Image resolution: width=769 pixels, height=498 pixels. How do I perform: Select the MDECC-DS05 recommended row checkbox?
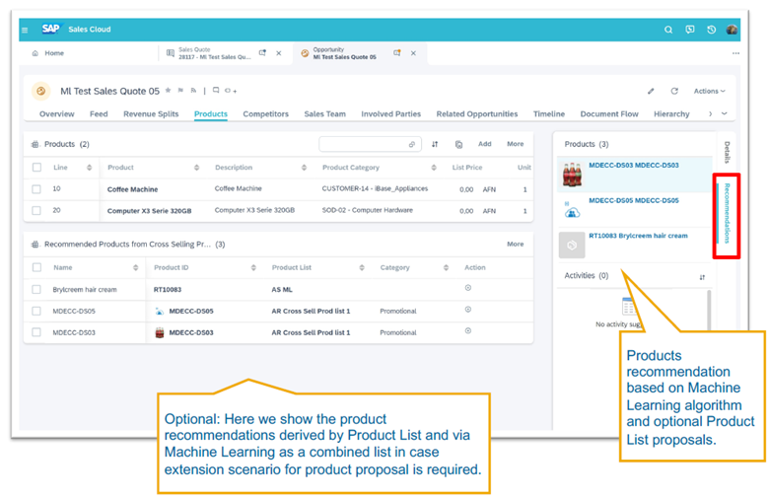pyautogui.click(x=36, y=311)
